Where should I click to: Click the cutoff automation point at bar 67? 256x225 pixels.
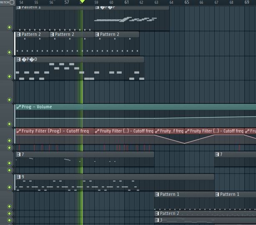(215, 135)
